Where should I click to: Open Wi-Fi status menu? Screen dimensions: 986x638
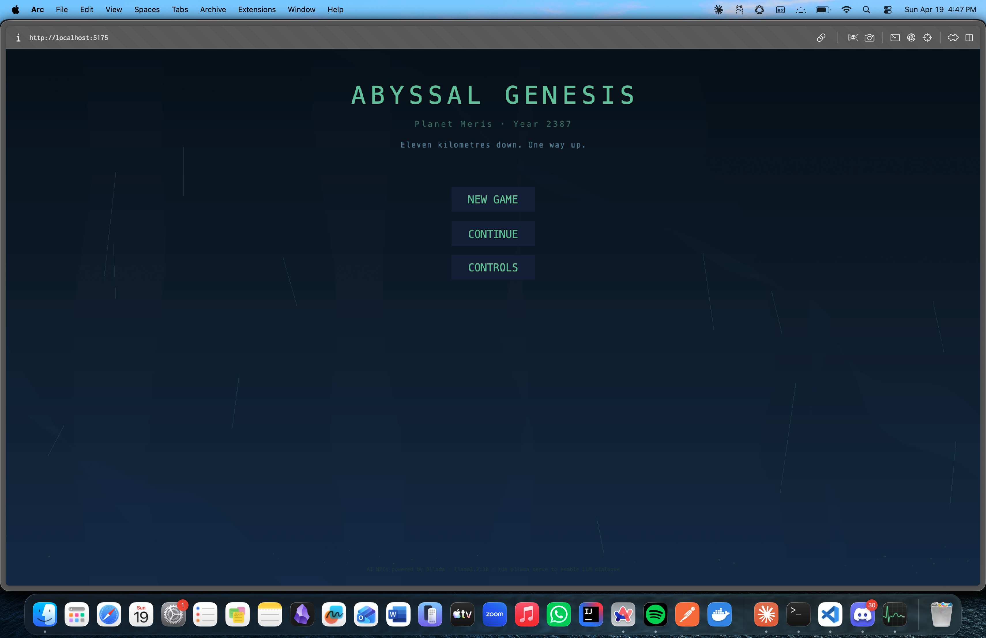click(846, 10)
